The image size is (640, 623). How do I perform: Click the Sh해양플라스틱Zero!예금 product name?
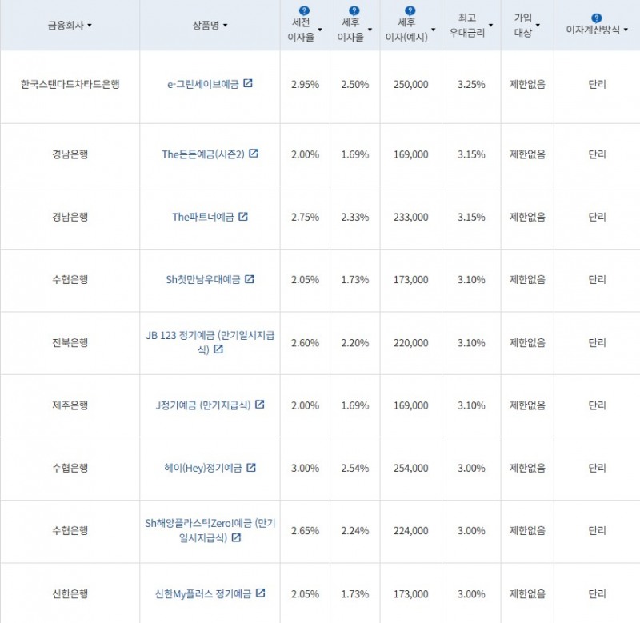click(206, 522)
